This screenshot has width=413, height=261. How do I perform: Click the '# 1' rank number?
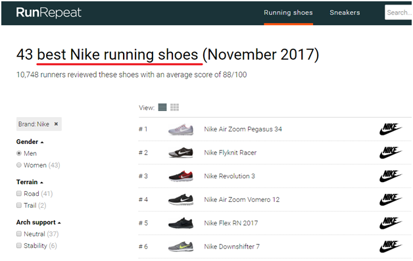click(x=143, y=129)
